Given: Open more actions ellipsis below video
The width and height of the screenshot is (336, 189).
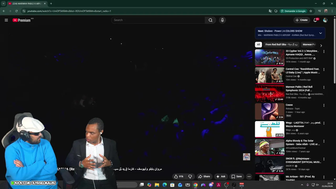Looking at the screenshot, I should click(249, 177).
